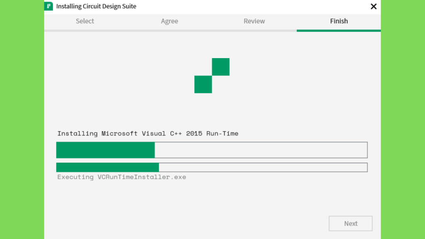The image size is (425, 239).
Task: Click the empty part of the thick progress bar
Action: point(261,150)
